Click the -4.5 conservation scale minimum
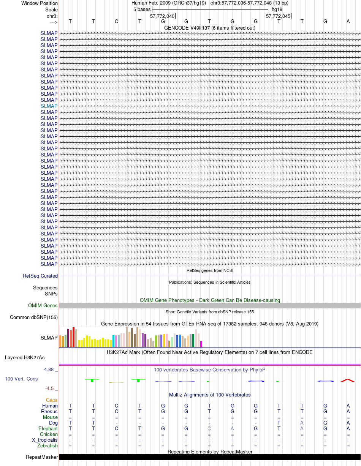The height and width of the screenshot is (466, 361). (x=51, y=389)
